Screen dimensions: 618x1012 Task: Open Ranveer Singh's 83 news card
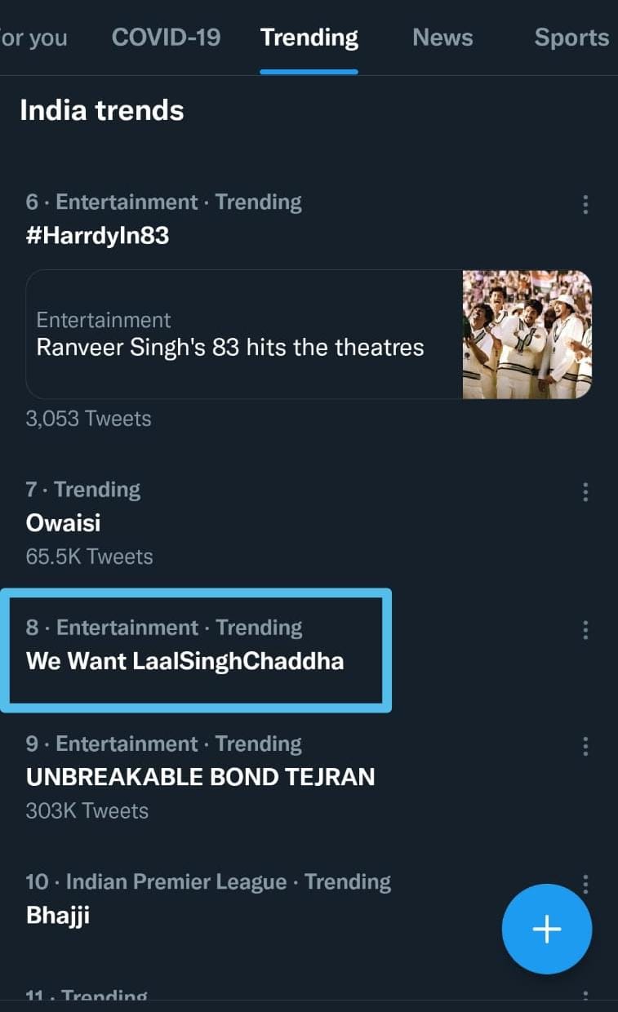pyautogui.click(x=230, y=348)
